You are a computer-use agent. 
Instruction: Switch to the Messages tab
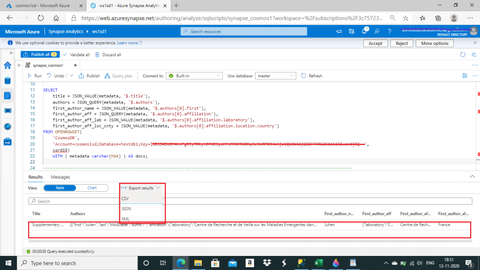tap(60, 177)
